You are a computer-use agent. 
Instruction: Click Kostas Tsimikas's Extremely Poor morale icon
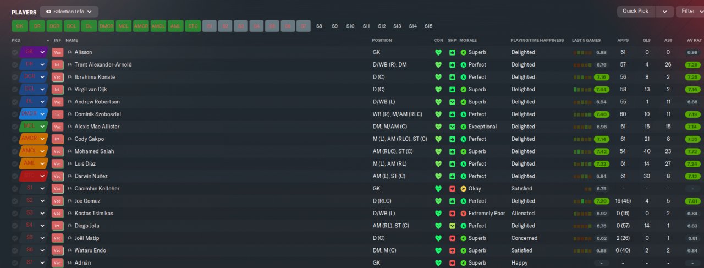[463, 214]
